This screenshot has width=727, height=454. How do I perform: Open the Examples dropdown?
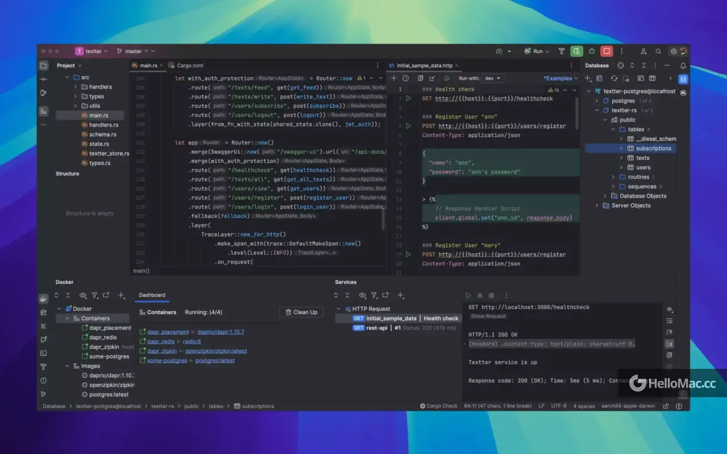561,78
